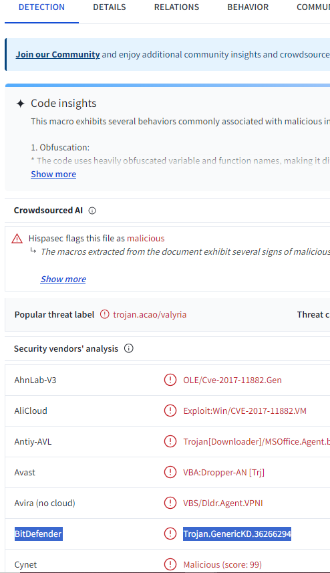Select the DETECTION tab
Viewport: 330px width, 573px height.
41,7
